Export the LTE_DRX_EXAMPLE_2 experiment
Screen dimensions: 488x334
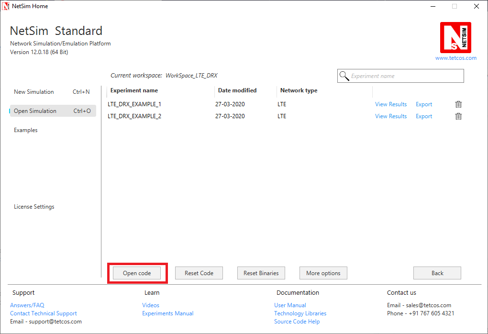pos(424,116)
